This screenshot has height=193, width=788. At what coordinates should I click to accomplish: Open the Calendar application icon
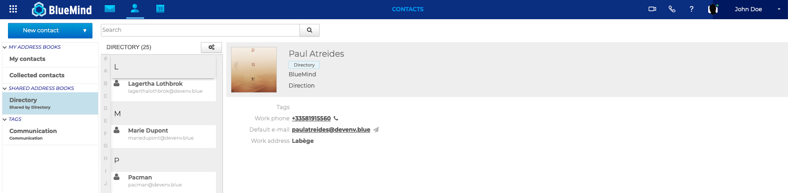pos(160,8)
